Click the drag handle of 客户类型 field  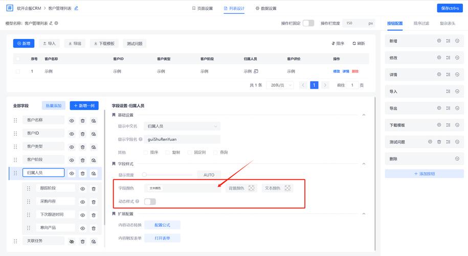point(15,147)
